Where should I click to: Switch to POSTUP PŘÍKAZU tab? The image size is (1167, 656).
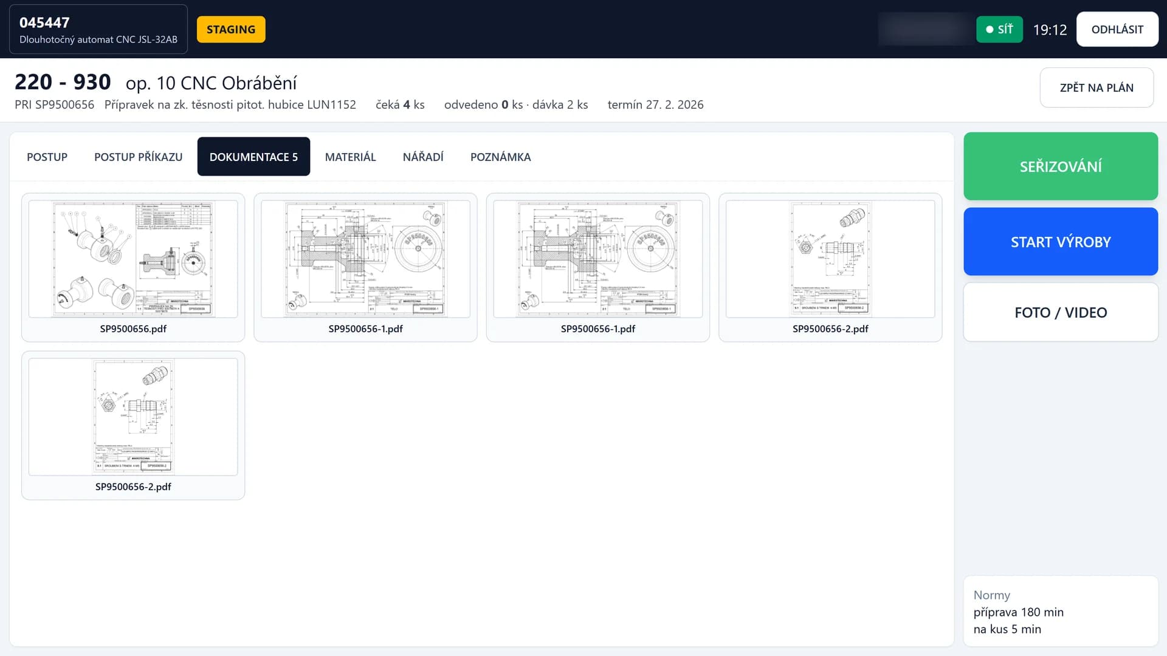pyautogui.click(x=138, y=157)
